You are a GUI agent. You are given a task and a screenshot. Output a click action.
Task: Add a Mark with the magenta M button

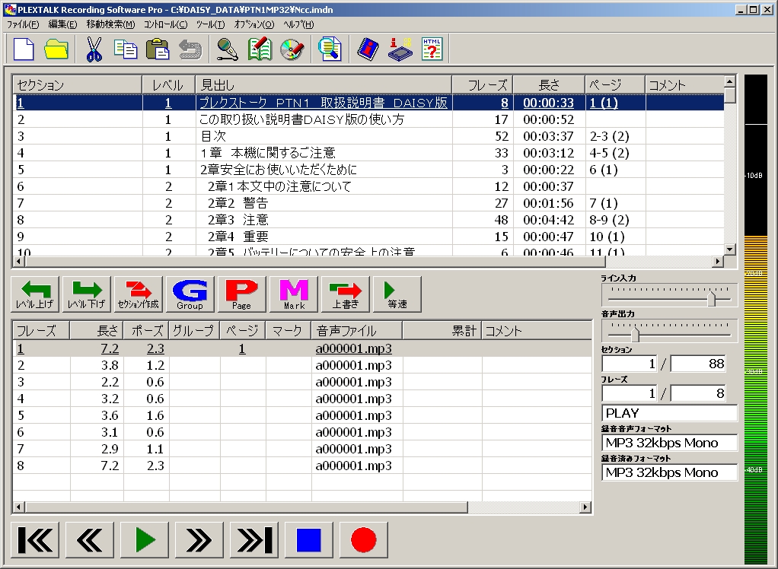pos(294,294)
